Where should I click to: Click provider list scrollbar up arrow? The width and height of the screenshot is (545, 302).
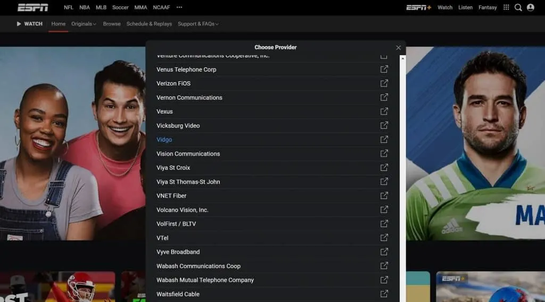click(402, 58)
